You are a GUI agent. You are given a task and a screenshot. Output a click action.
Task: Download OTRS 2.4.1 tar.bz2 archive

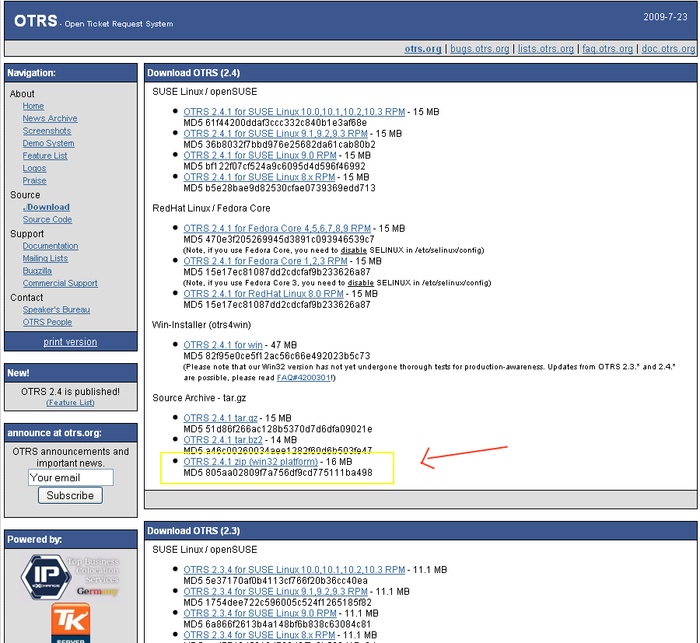pos(223,440)
